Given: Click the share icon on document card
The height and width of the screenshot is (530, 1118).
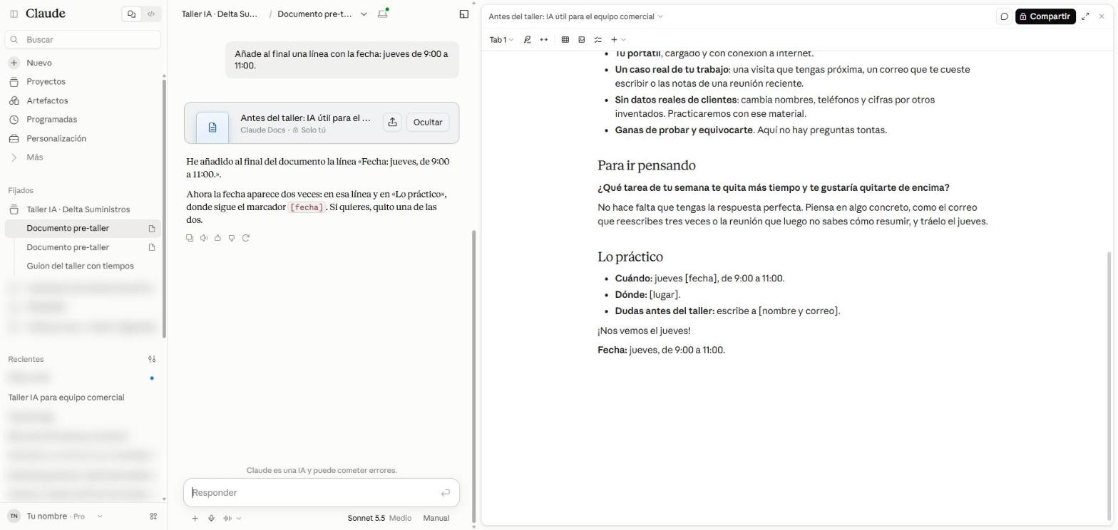Looking at the screenshot, I should (392, 123).
